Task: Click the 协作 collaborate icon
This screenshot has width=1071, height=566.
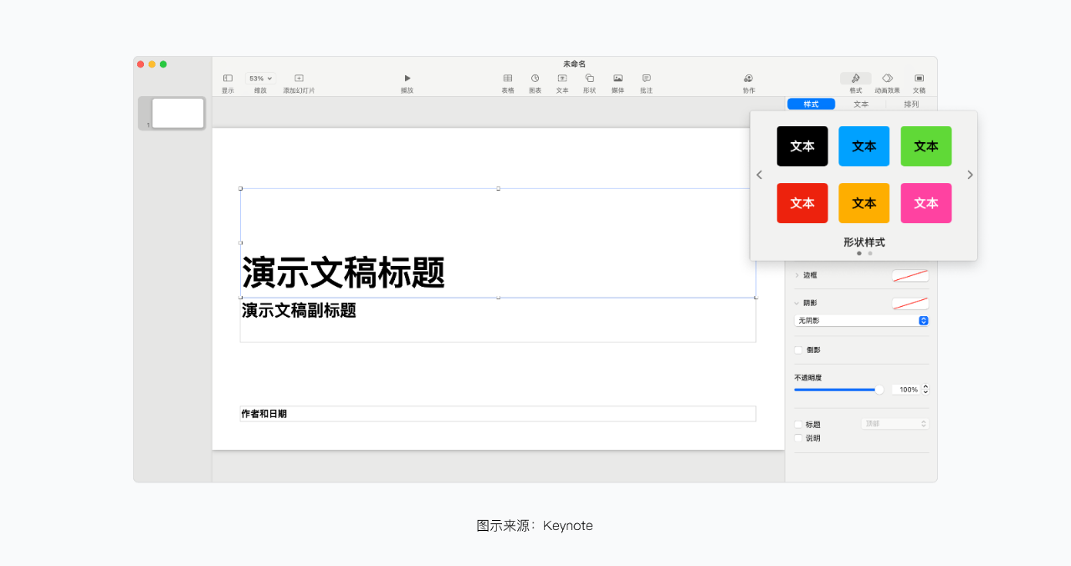Action: [748, 79]
